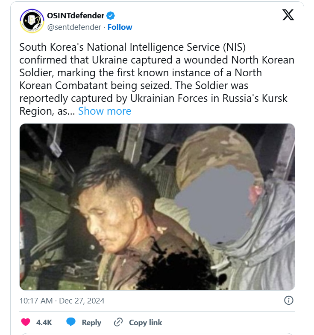This screenshot has width=314, height=335.
Task: Click the OSINTdefender profile avatar
Action: [x=32, y=21]
